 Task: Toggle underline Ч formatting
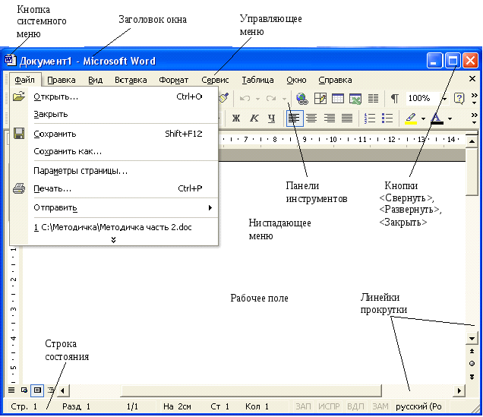click(271, 118)
